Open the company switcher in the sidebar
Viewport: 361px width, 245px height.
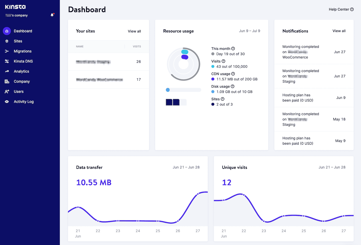tap(16, 15)
